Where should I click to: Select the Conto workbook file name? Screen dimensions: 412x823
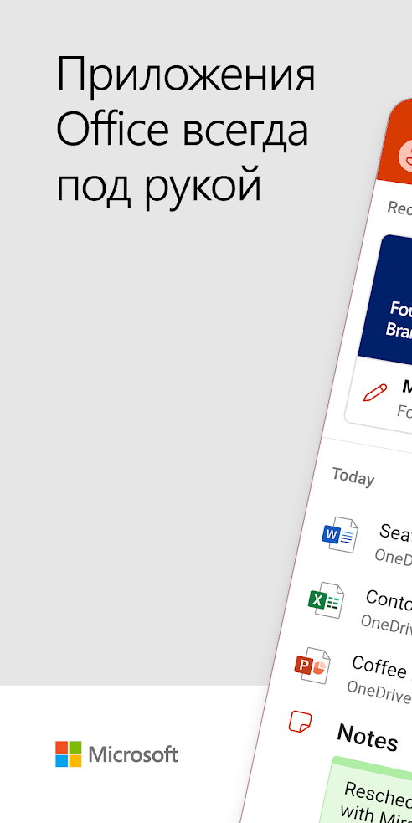(x=389, y=601)
